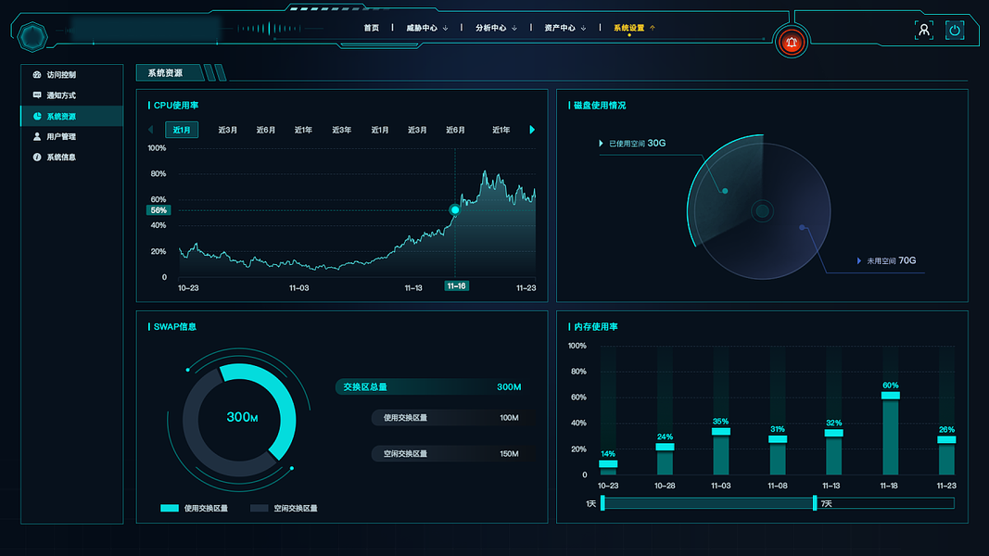Select the 系统资源 page tab header
Viewport: 989px width, 556px height.
click(170, 73)
